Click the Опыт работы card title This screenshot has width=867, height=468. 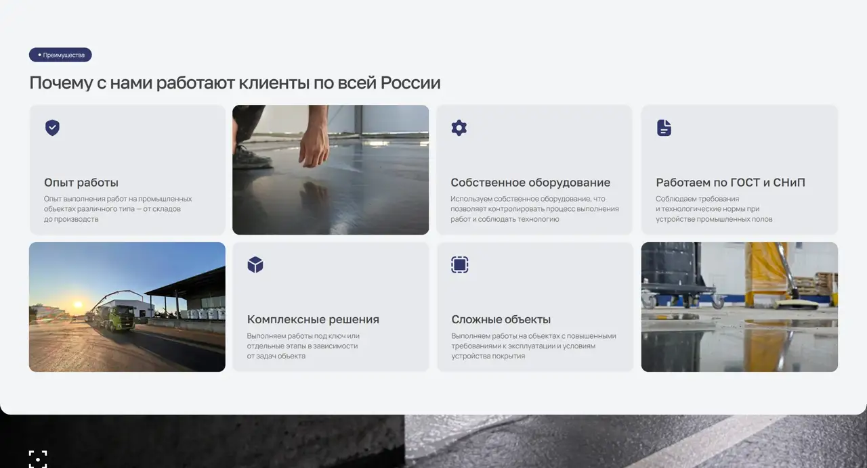coord(81,183)
